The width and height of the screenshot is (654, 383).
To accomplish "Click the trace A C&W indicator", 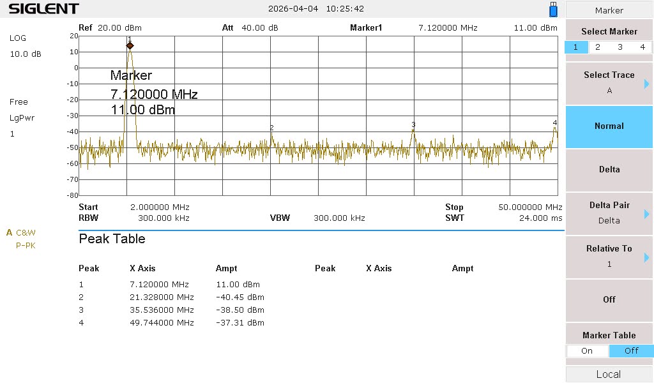I will [21, 232].
